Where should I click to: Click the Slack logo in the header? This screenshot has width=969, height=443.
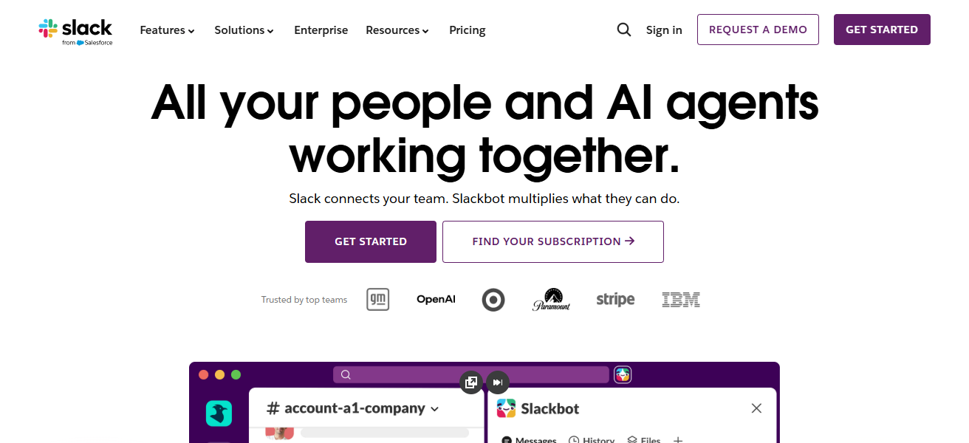tap(75, 30)
